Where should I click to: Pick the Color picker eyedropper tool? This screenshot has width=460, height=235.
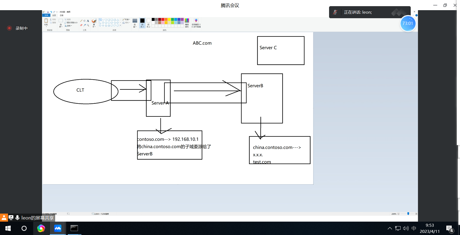point(85,25)
